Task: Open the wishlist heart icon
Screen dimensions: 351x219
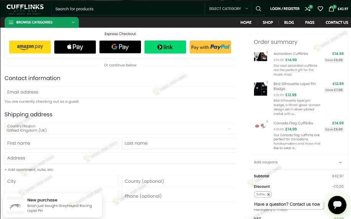Action: (320, 9)
